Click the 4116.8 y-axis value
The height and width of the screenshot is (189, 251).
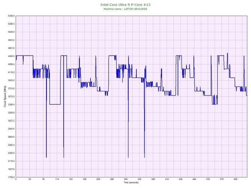(11, 73)
